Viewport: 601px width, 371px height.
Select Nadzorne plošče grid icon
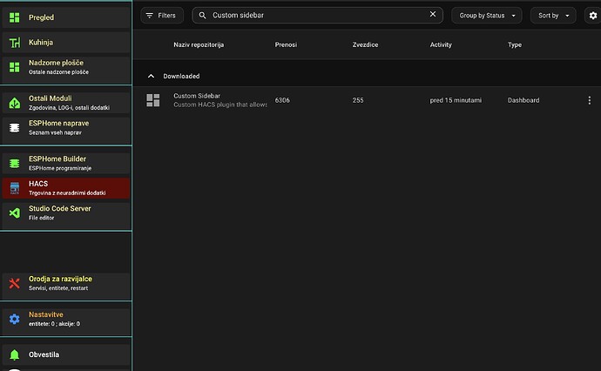pos(15,67)
